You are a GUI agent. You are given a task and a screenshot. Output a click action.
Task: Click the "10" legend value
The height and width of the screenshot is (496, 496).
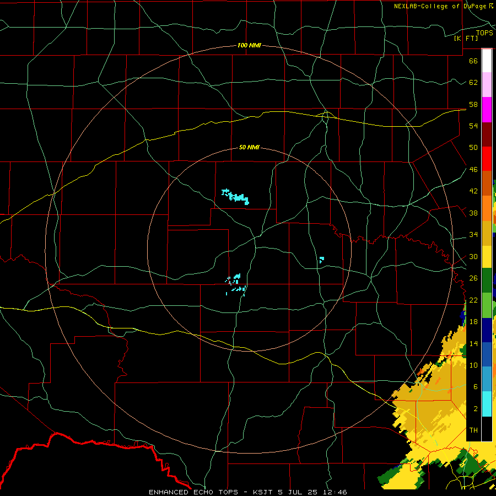(473, 365)
